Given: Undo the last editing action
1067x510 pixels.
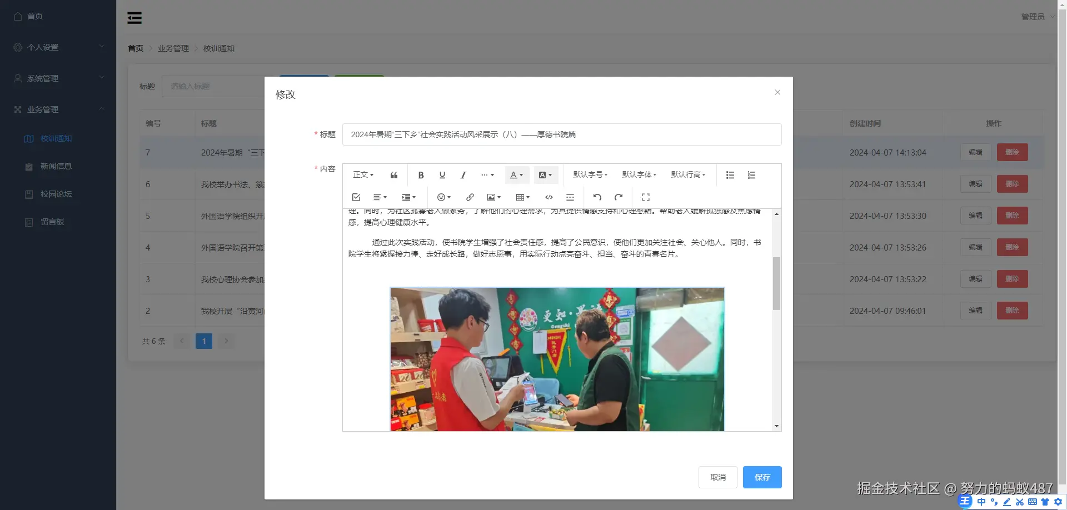Looking at the screenshot, I should click(x=597, y=197).
